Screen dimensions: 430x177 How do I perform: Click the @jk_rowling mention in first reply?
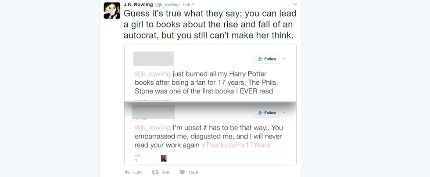[x=152, y=73]
